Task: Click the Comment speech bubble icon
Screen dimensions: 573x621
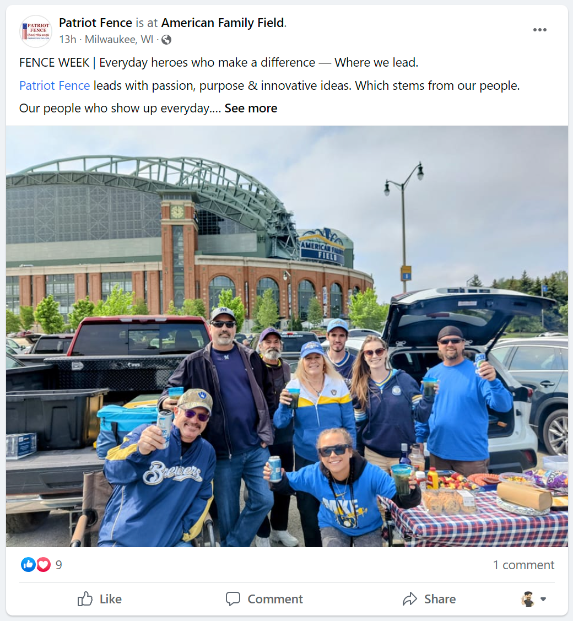Action: pyautogui.click(x=233, y=599)
